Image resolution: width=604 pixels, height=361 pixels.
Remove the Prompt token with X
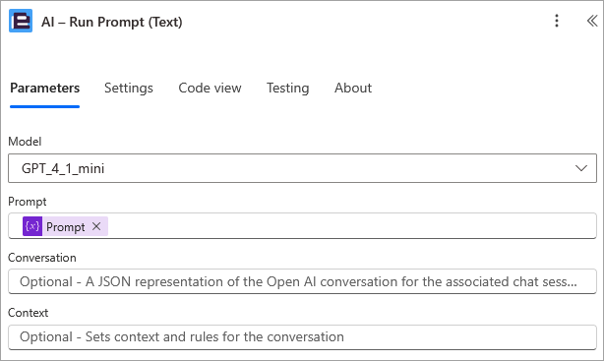tap(96, 226)
